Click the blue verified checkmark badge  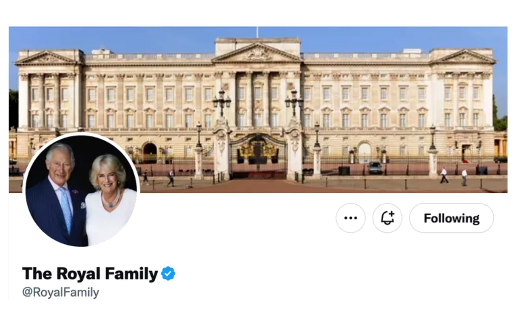168,273
